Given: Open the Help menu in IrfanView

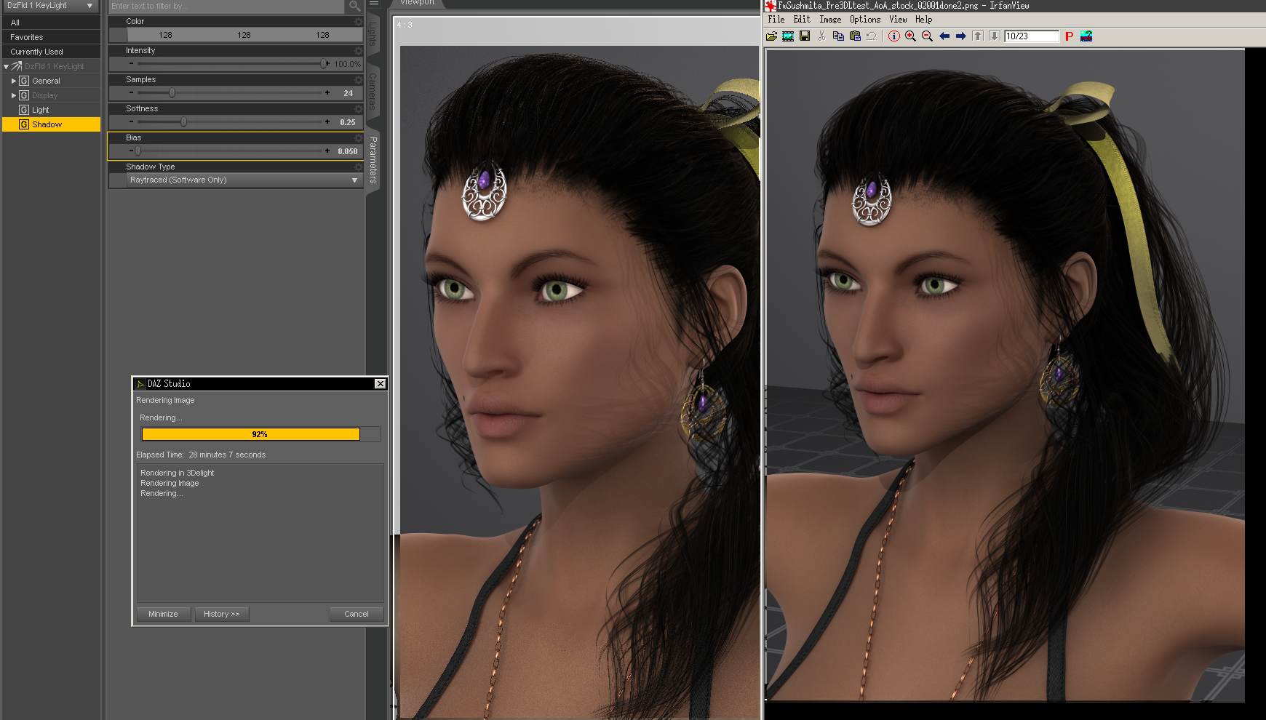Looking at the screenshot, I should click(x=924, y=20).
